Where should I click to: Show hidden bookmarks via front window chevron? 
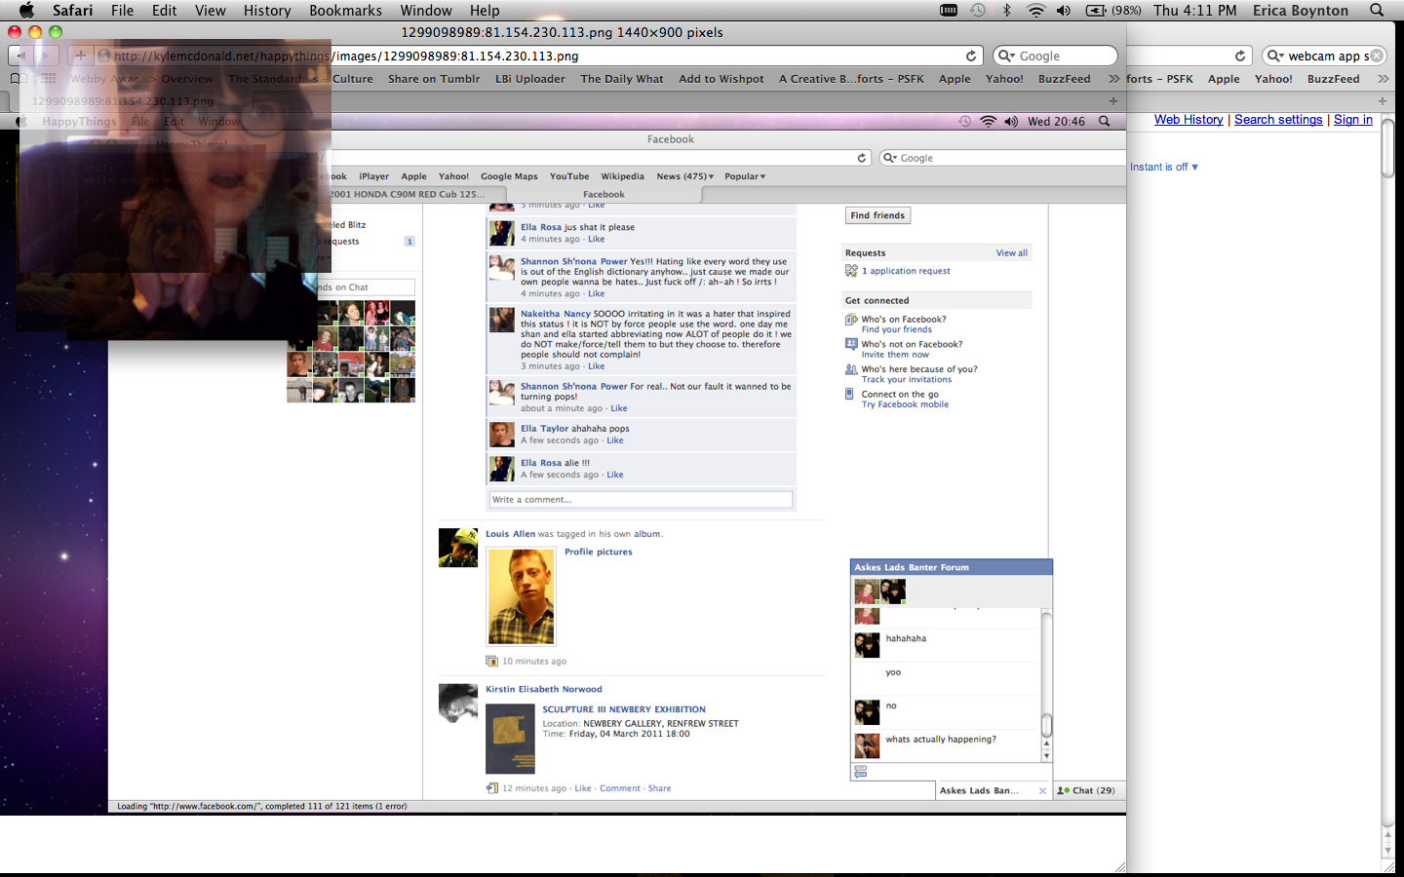click(x=1113, y=79)
